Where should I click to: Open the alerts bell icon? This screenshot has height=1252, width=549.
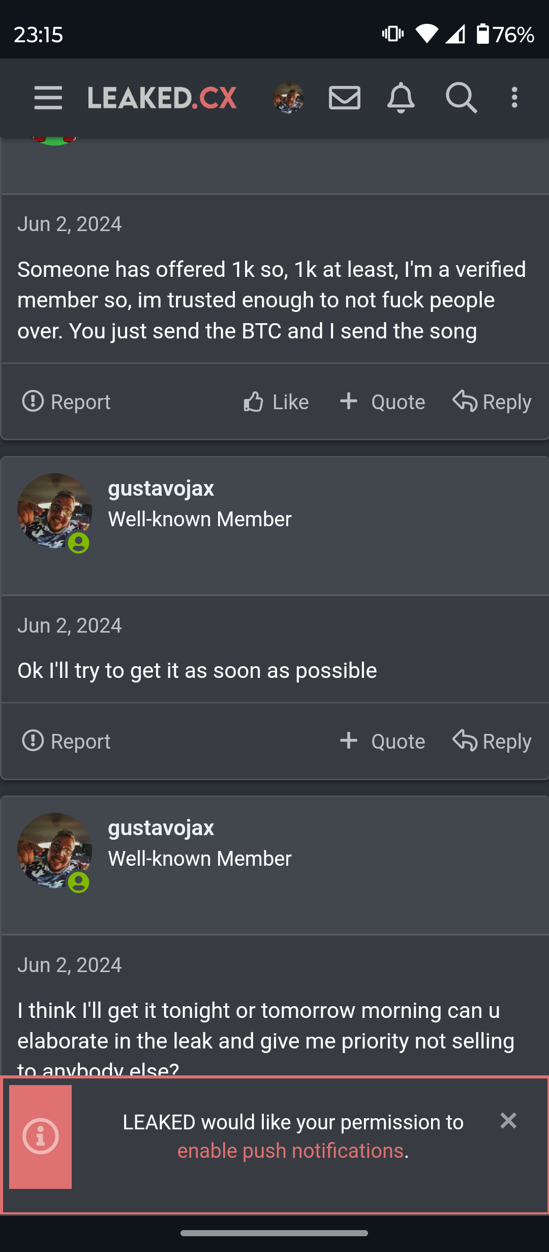401,98
